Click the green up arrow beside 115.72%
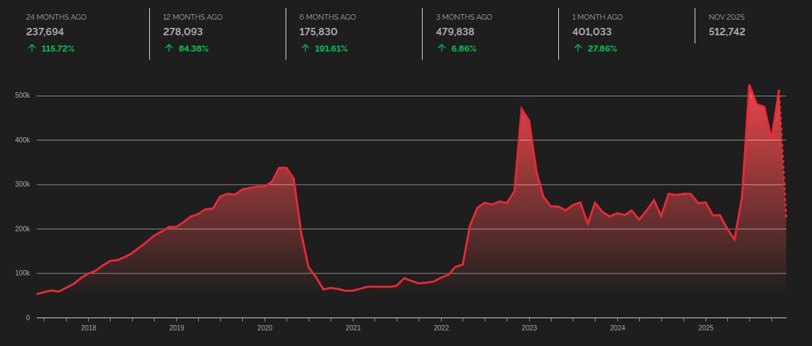This screenshot has height=346, width=812. click(31, 48)
